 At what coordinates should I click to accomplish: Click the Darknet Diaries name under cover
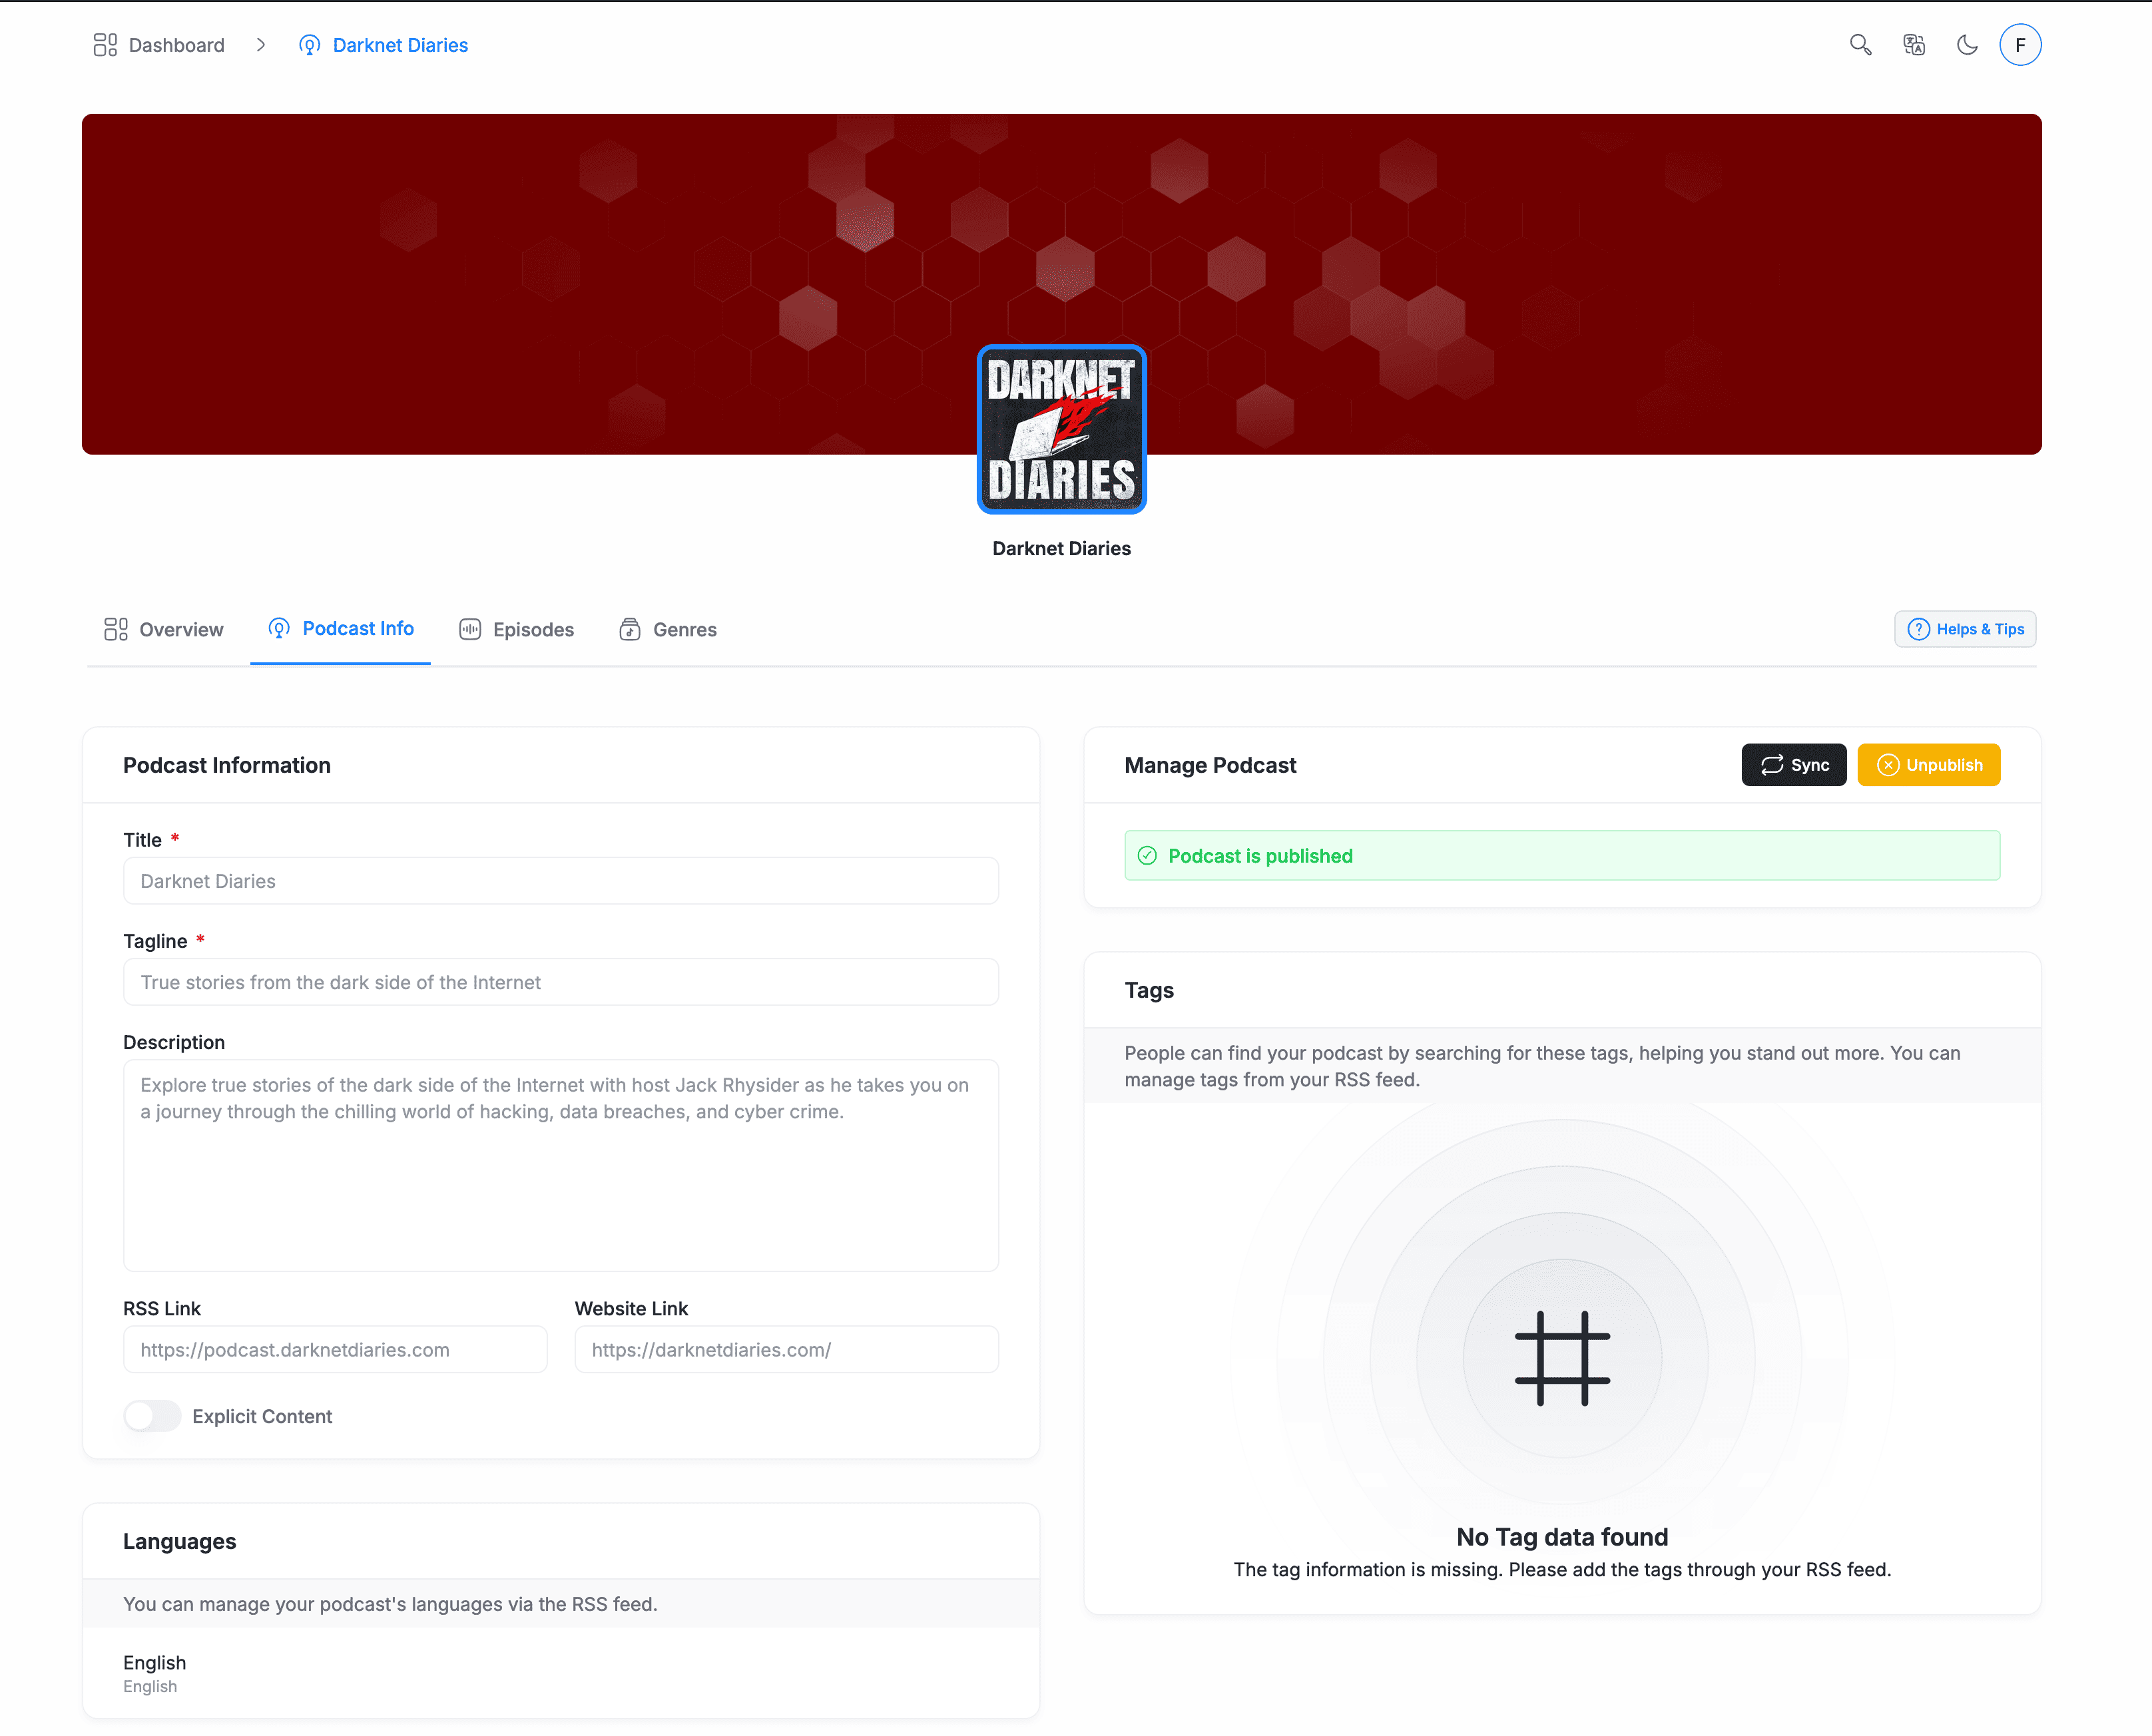[1061, 548]
